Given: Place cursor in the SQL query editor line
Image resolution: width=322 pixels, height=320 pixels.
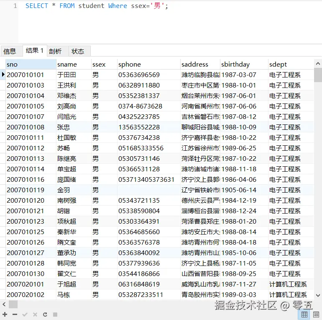Looking at the screenshot, I should [x=97, y=6].
